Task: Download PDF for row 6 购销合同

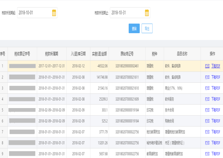Action: (216, 121)
